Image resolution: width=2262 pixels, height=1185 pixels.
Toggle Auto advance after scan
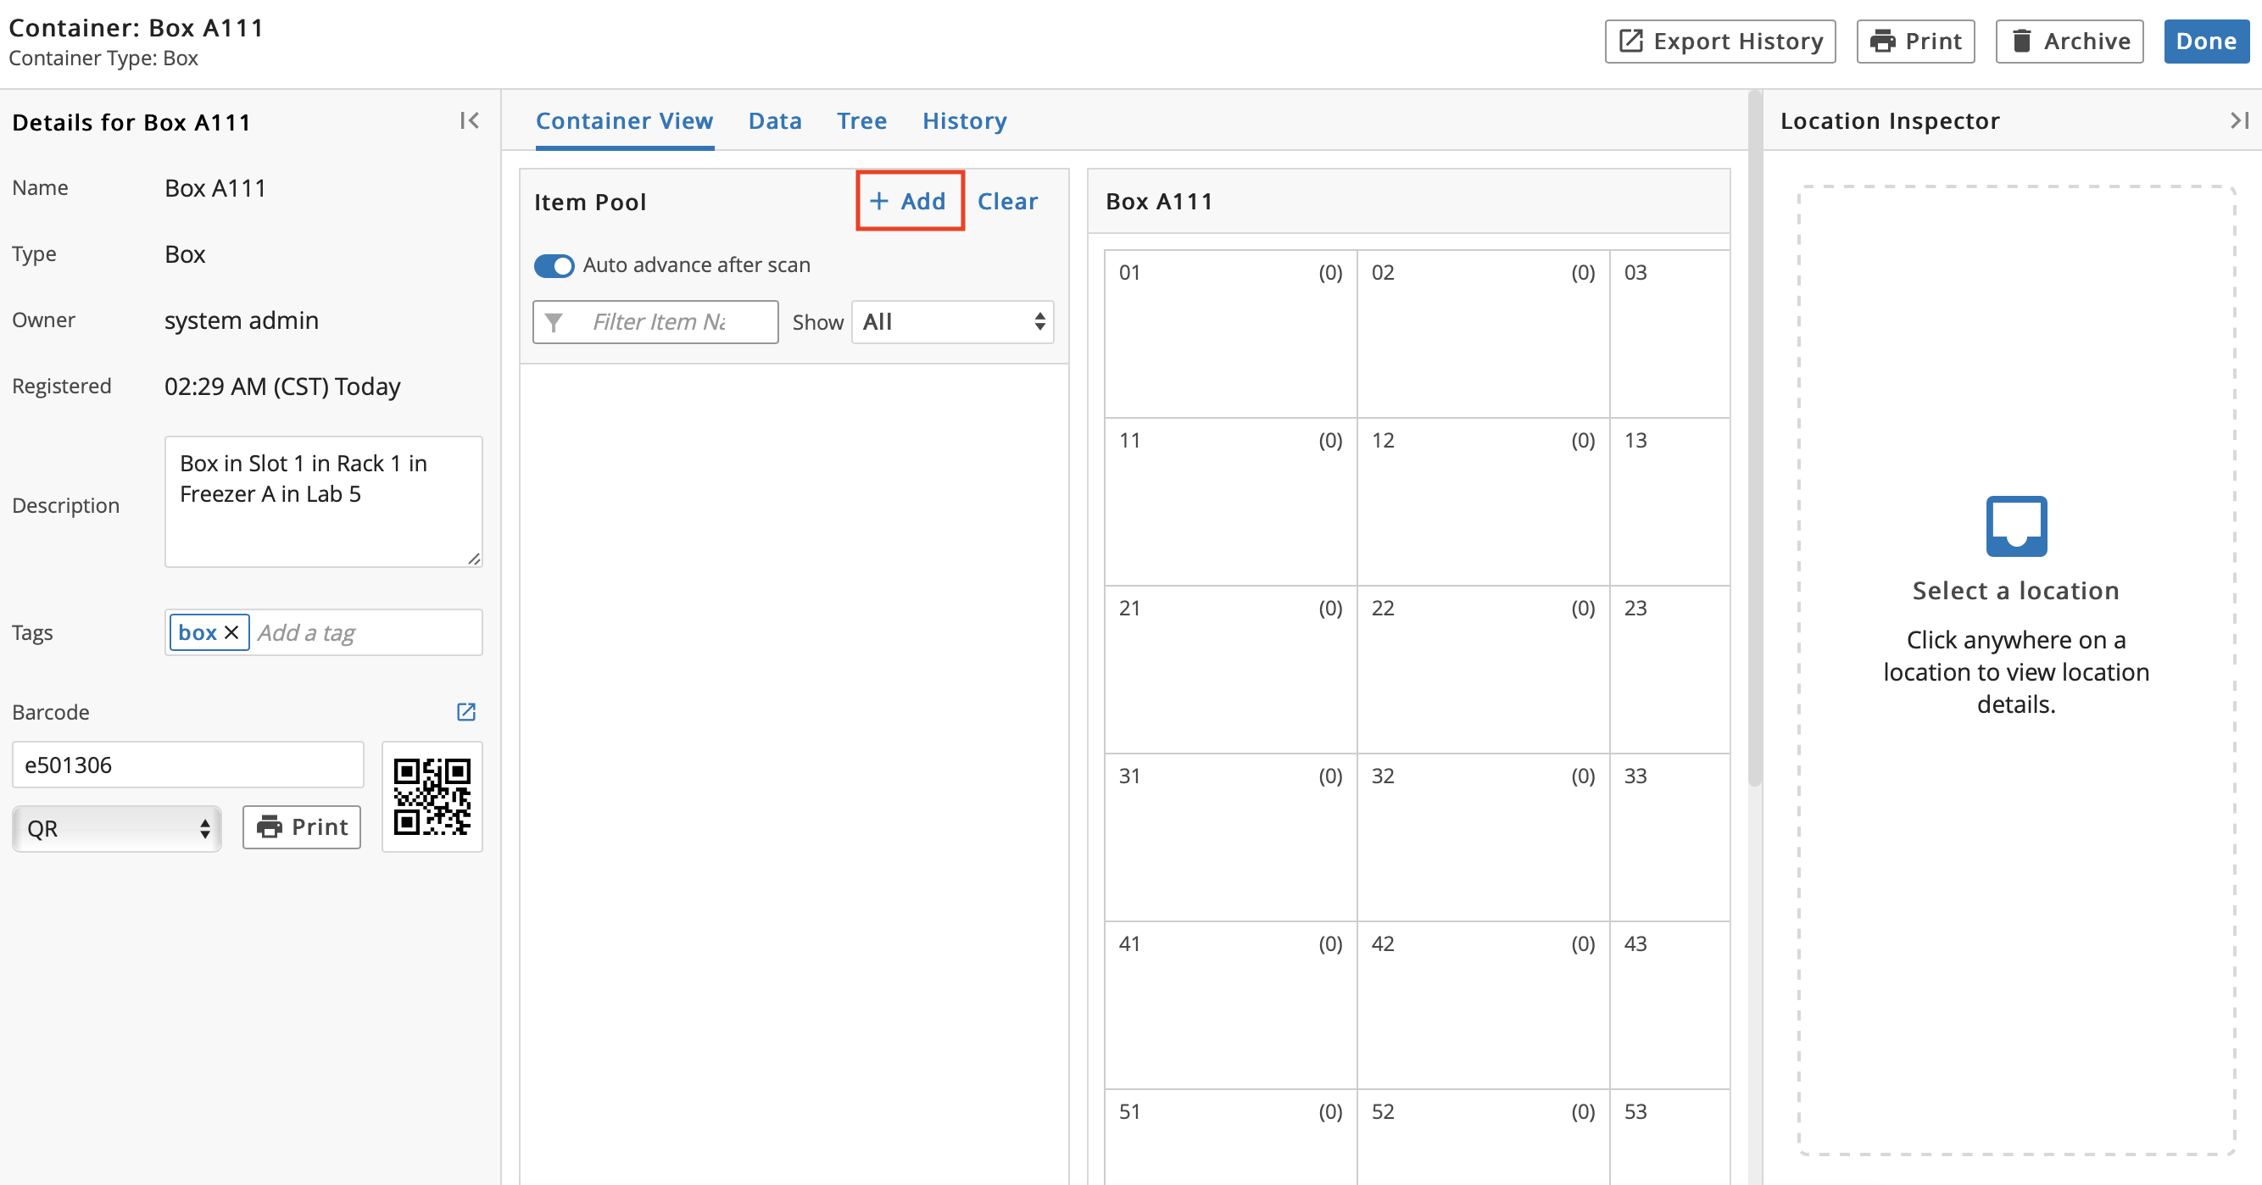click(554, 266)
